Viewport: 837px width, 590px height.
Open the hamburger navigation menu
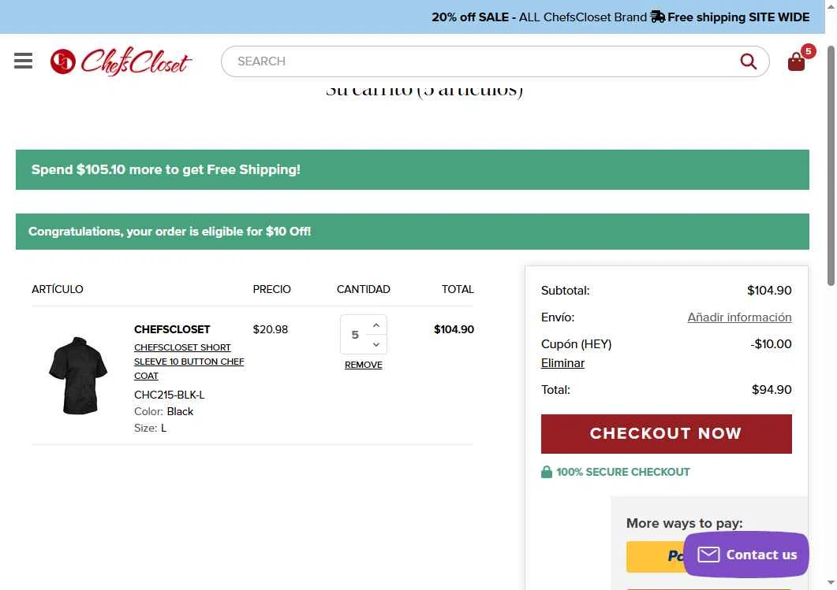pos(23,61)
